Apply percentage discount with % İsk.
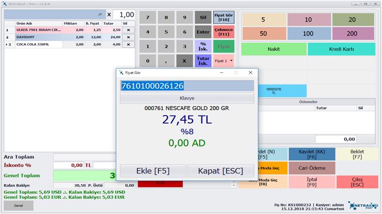The width and height of the screenshot is (382, 214). (203, 46)
